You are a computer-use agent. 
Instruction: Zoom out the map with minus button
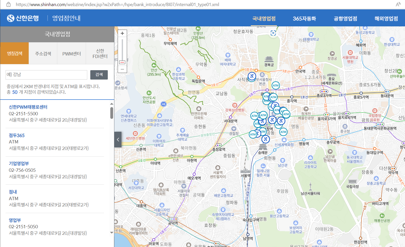point(122,69)
